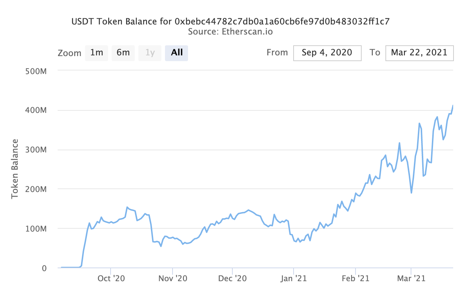The width and height of the screenshot is (469, 297).
Task: Click the USDT Token Balance chart title
Action: tap(231, 22)
